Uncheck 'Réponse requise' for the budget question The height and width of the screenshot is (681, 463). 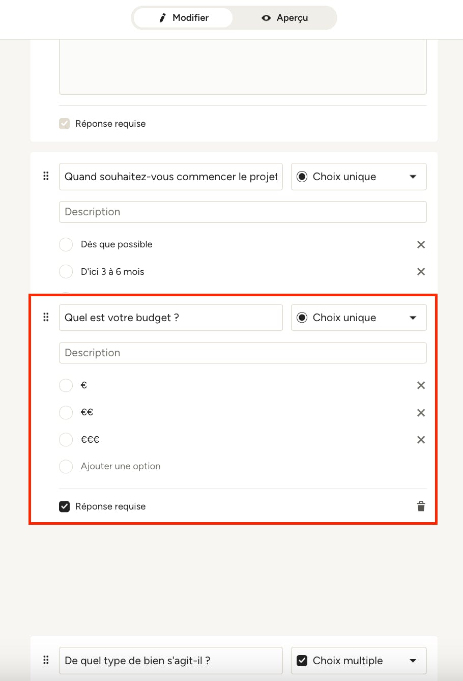(x=65, y=506)
